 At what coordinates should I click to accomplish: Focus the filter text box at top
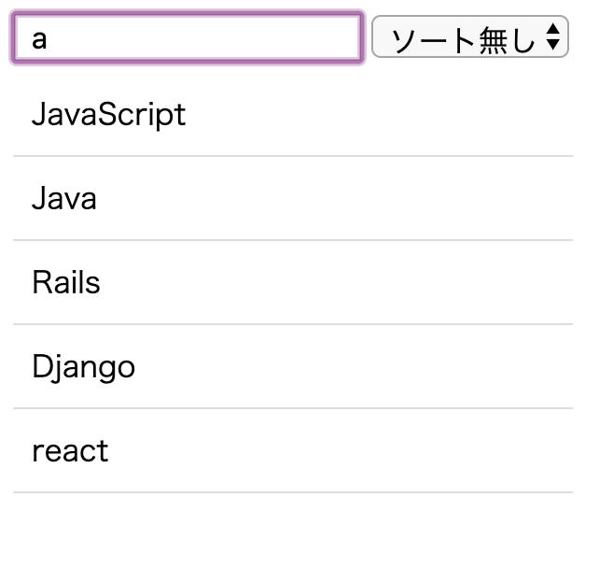click(x=187, y=38)
